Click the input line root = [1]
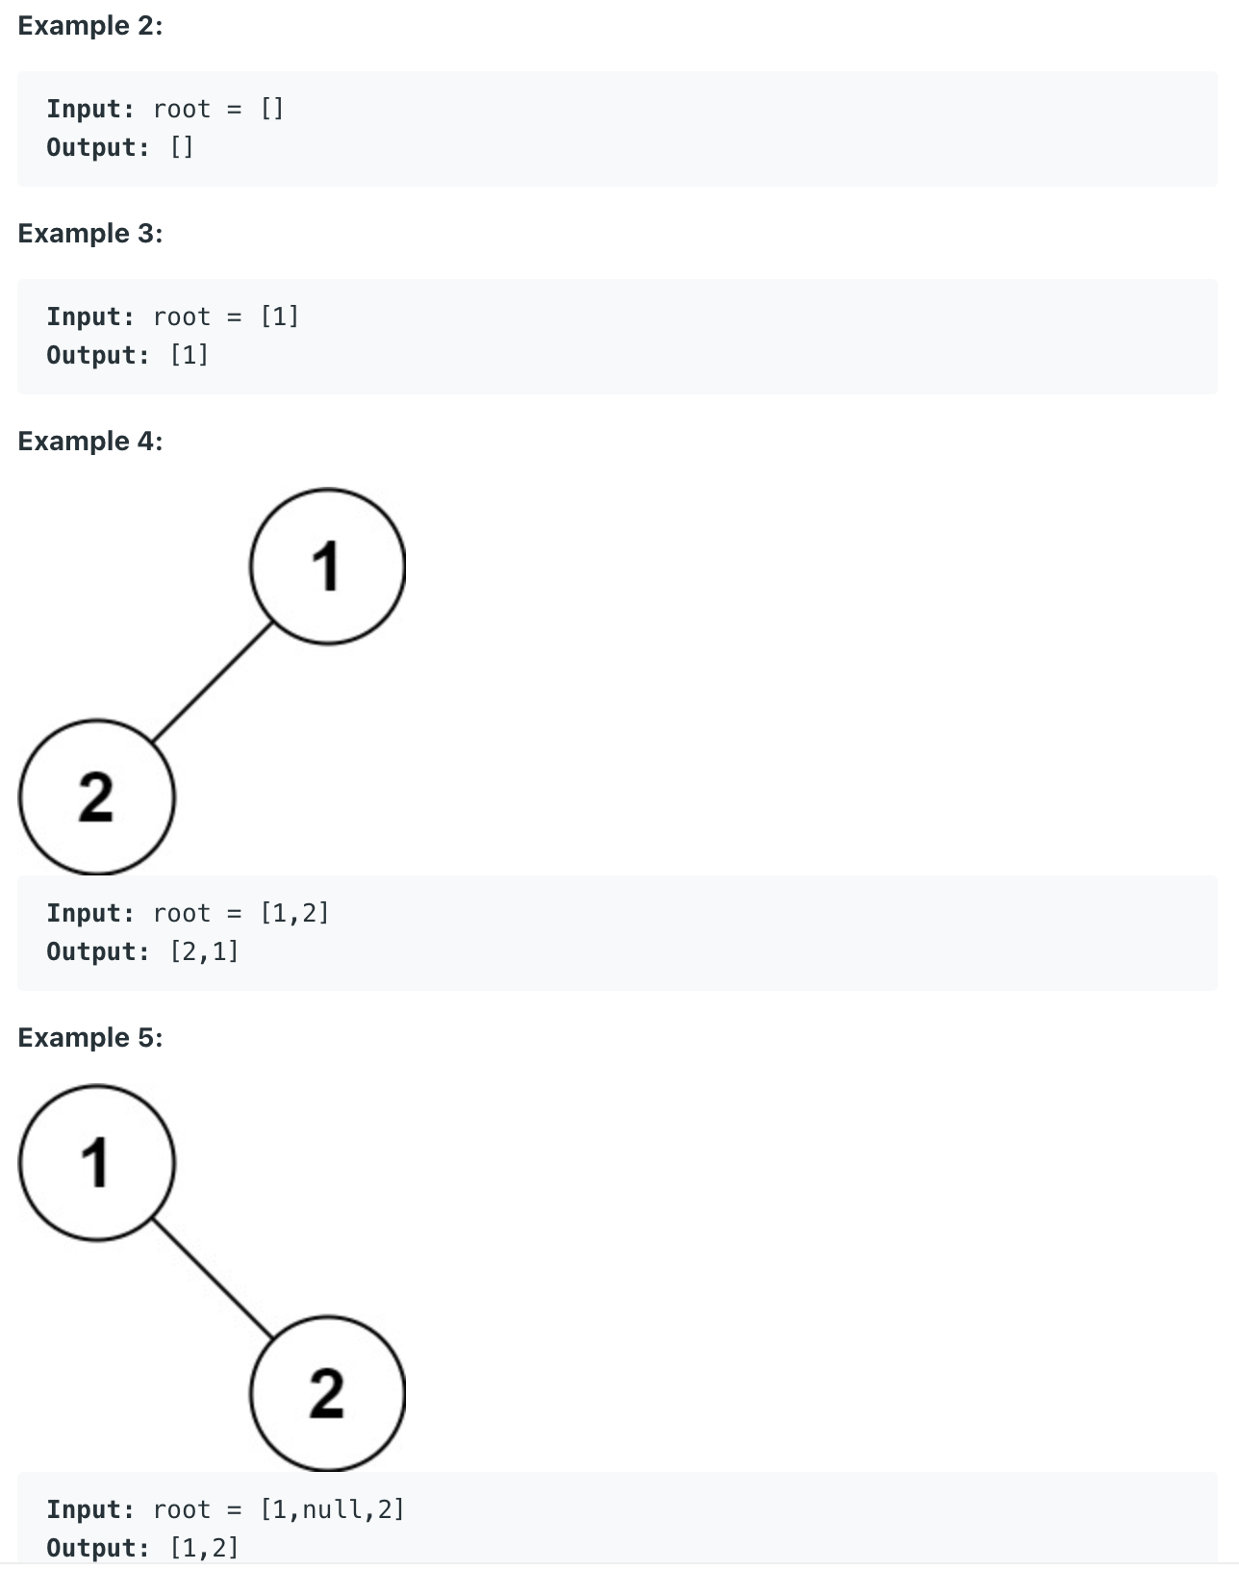The width and height of the screenshot is (1239, 1570). (173, 317)
